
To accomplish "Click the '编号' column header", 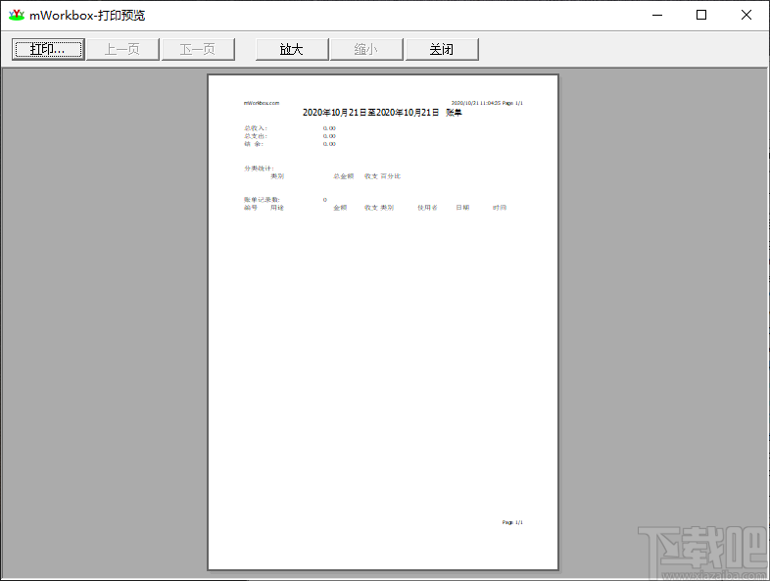I will pyautogui.click(x=251, y=208).
